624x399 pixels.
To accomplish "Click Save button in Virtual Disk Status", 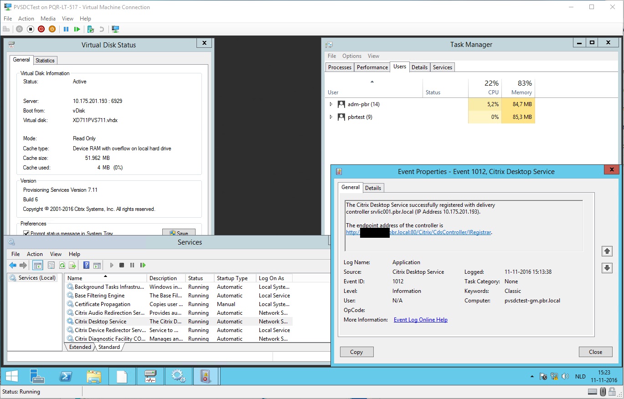I will pos(179,232).
